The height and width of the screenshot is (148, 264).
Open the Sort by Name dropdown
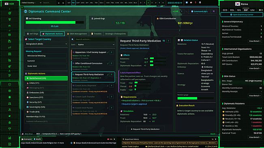96,44
